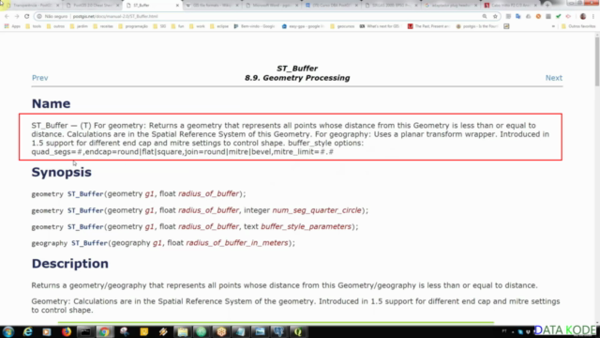This screenshot has width=600, height=338.
Task: Open the programação bookmarks folder
Action: (x=133, y=26)
